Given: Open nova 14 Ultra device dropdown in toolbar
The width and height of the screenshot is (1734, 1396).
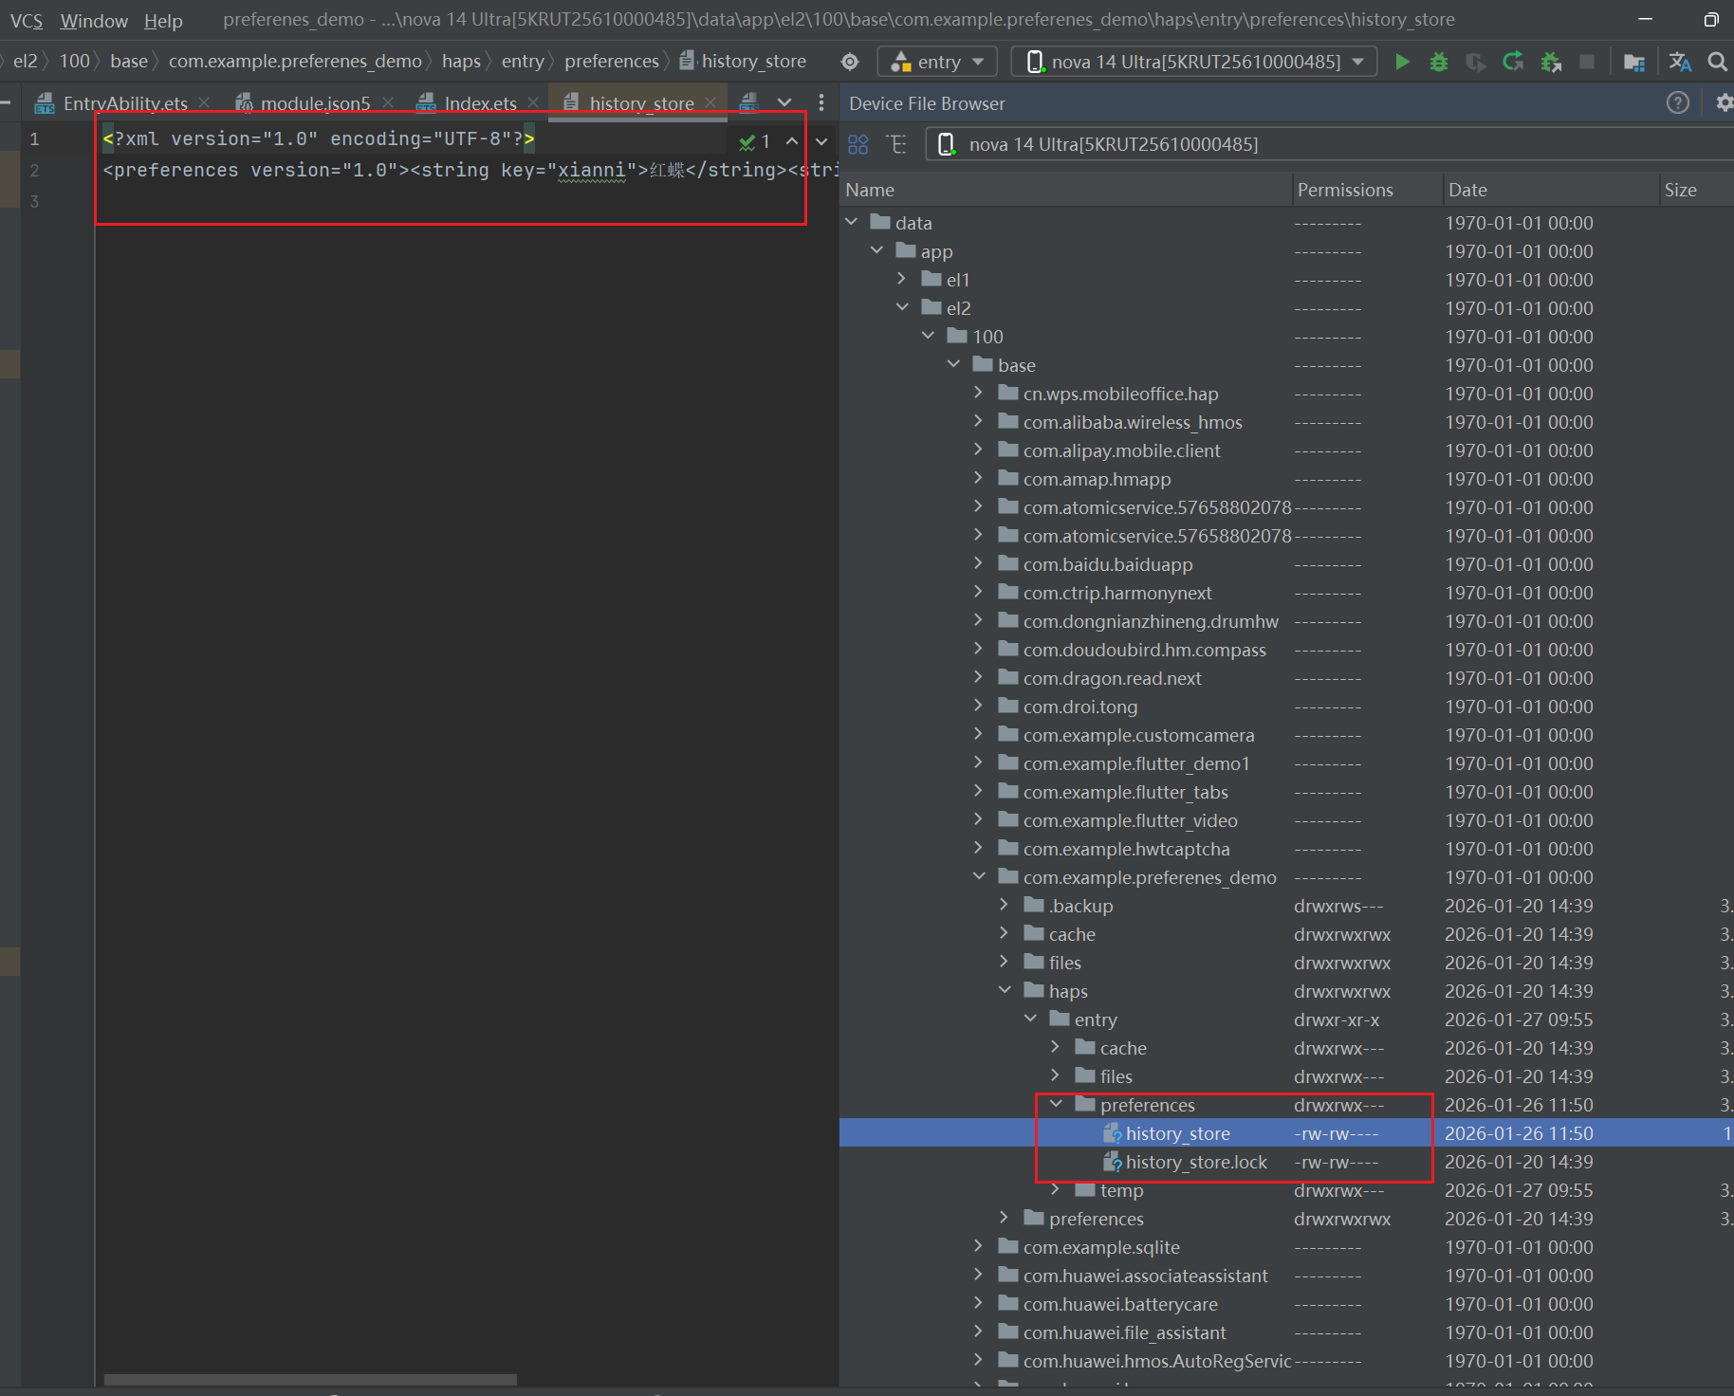Looking at the screenshot, I should coord(1194,63).
